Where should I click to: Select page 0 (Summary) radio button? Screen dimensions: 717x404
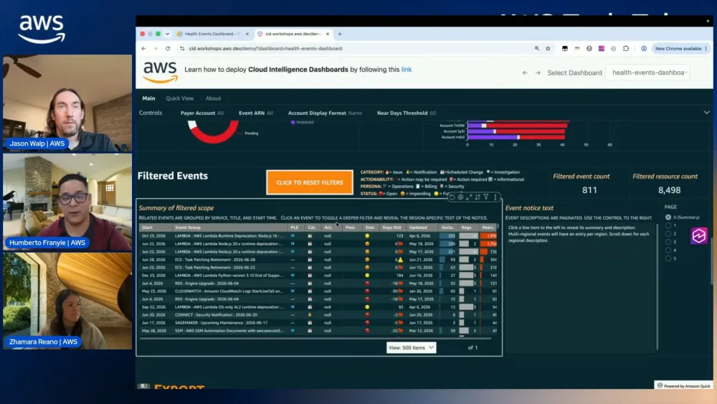click(x=668, y=217)
